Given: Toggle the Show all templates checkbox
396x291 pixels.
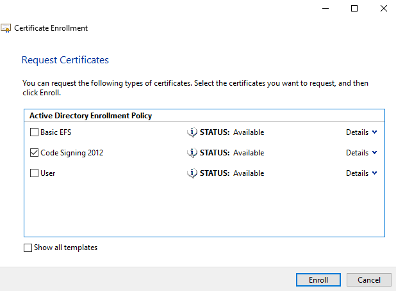Looking at the screenshot, I should click(x=28, y=248).
